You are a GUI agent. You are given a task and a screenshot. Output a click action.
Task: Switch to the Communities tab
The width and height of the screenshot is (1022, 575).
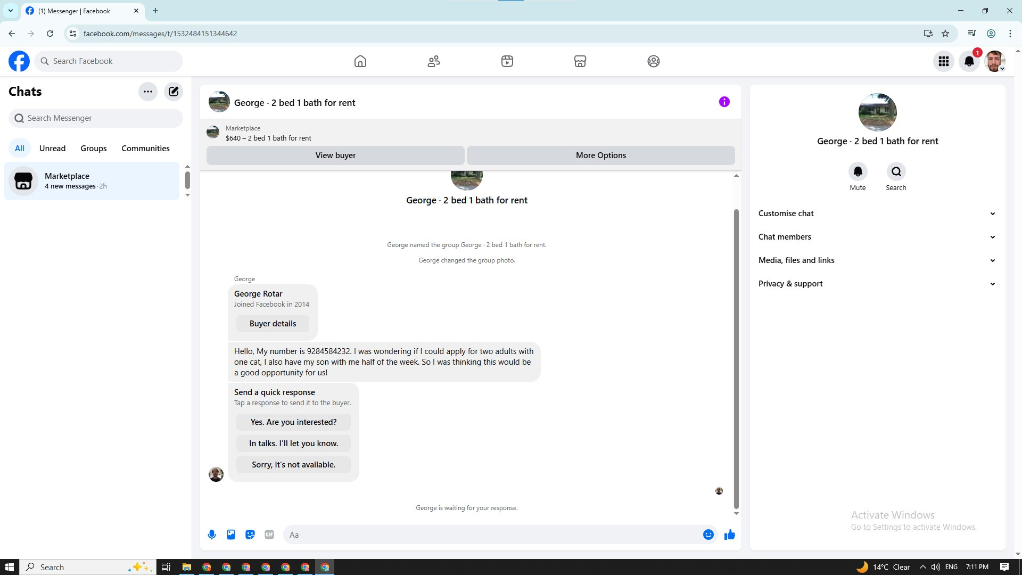click(x=145, y=149)
